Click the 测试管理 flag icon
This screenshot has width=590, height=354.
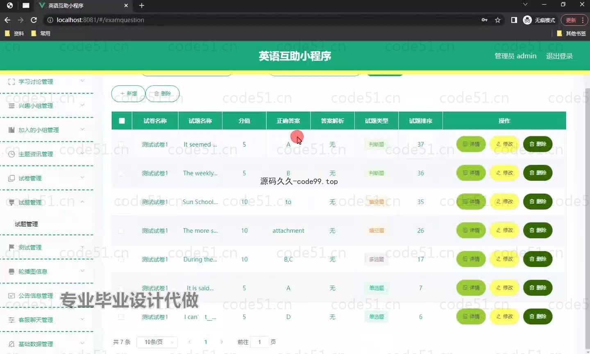(x=11, y=247)
